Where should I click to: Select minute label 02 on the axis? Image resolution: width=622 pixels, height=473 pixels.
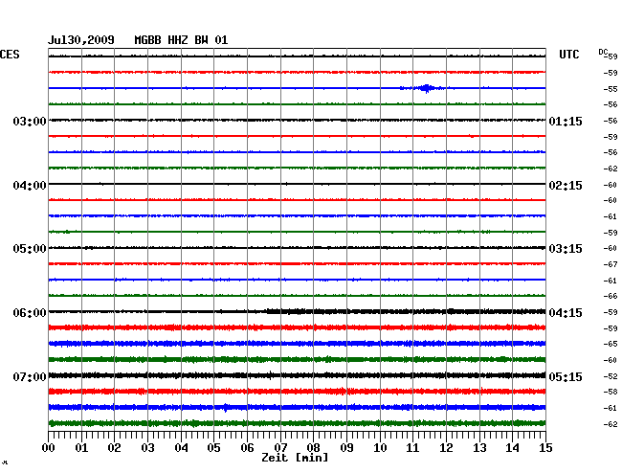click(114, 448)
